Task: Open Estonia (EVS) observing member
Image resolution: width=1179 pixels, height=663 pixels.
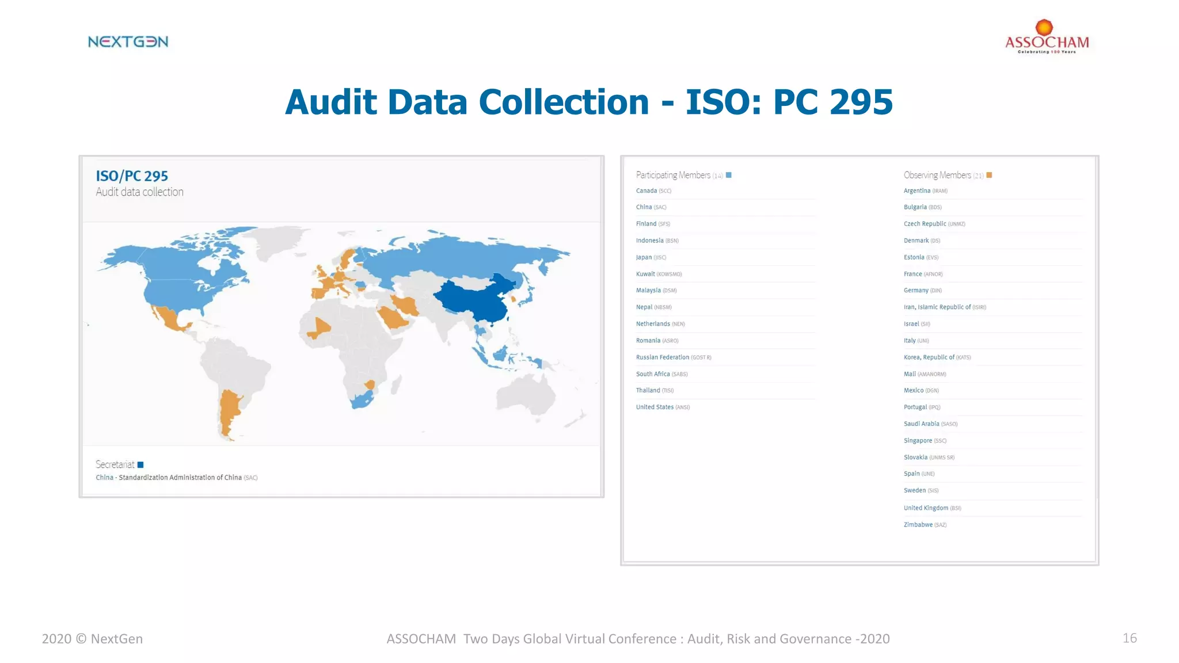Action: [x=921, y=257]
